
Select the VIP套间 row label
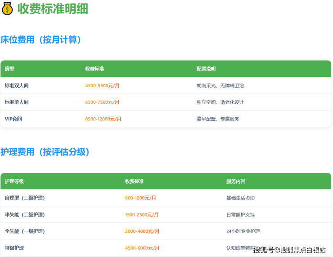pos(13,119)
